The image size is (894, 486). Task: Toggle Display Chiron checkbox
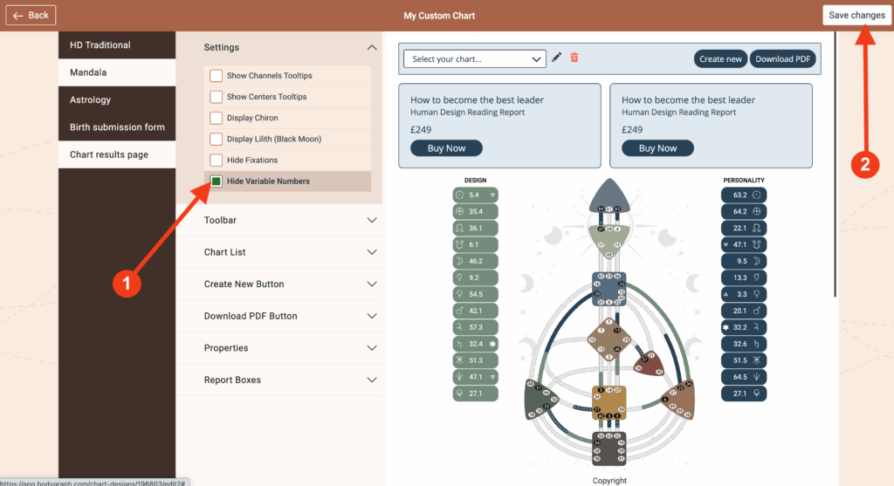[x=216, y=118]
